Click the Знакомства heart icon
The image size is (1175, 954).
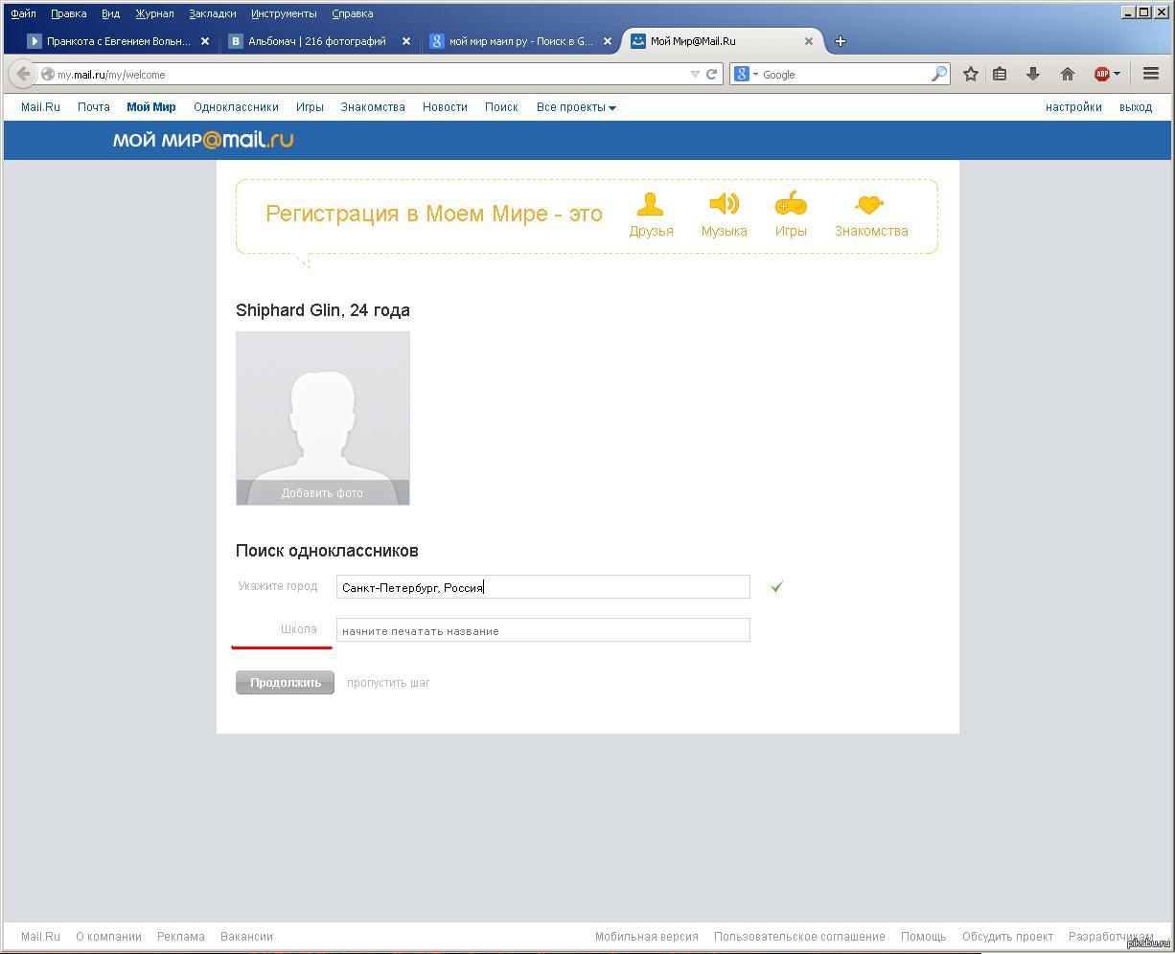(x=869, y=204)
